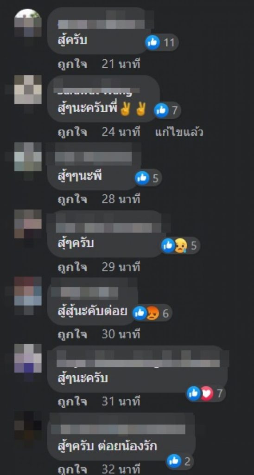The height and width of the screenshot is (475, 254).
Task: Click the "31 นาที" timestamp link
Action: coord(121,402)
